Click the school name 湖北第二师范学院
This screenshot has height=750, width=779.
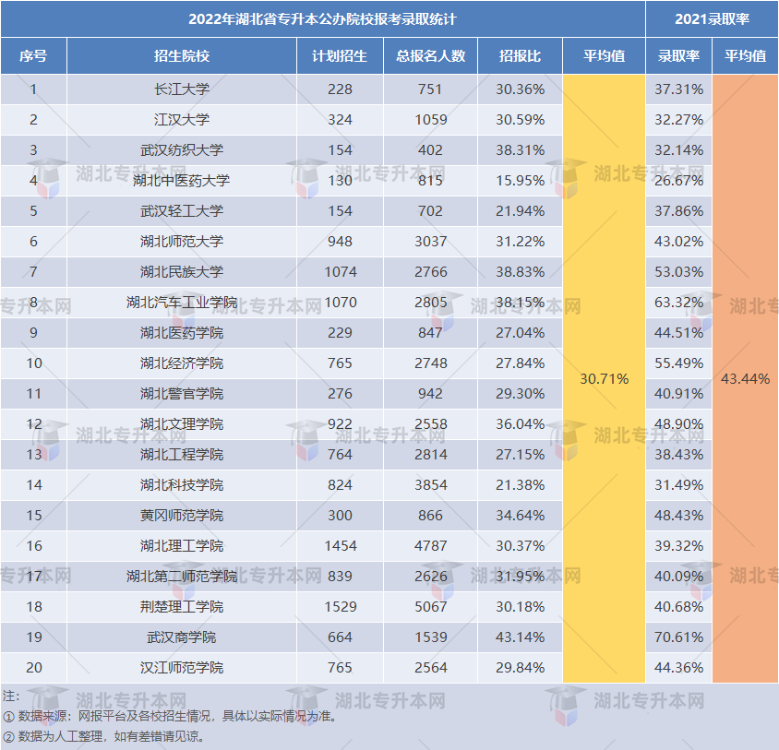pyautogui.click(x=182, y=577)
